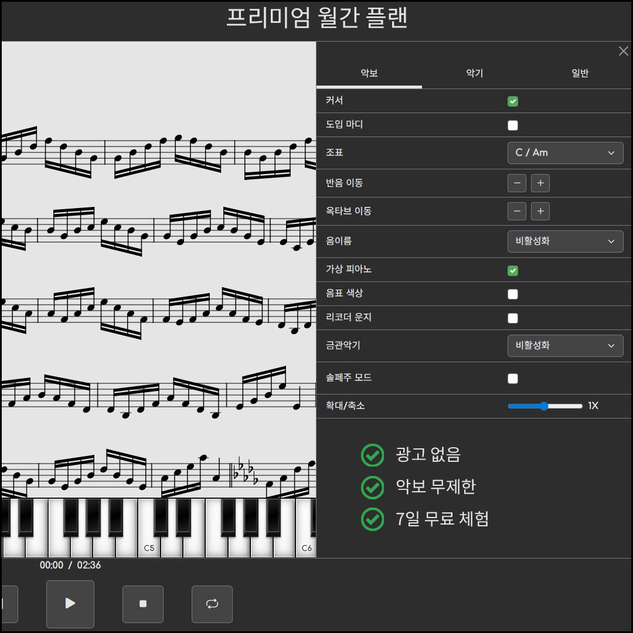Viewport: 633px width, 633px height.
Task: Close the settings panel with X
Action: pos(624,52)
